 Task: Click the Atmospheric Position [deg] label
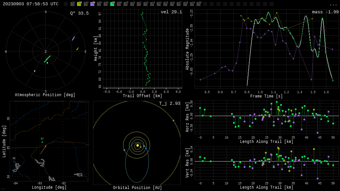coord(45,95)
